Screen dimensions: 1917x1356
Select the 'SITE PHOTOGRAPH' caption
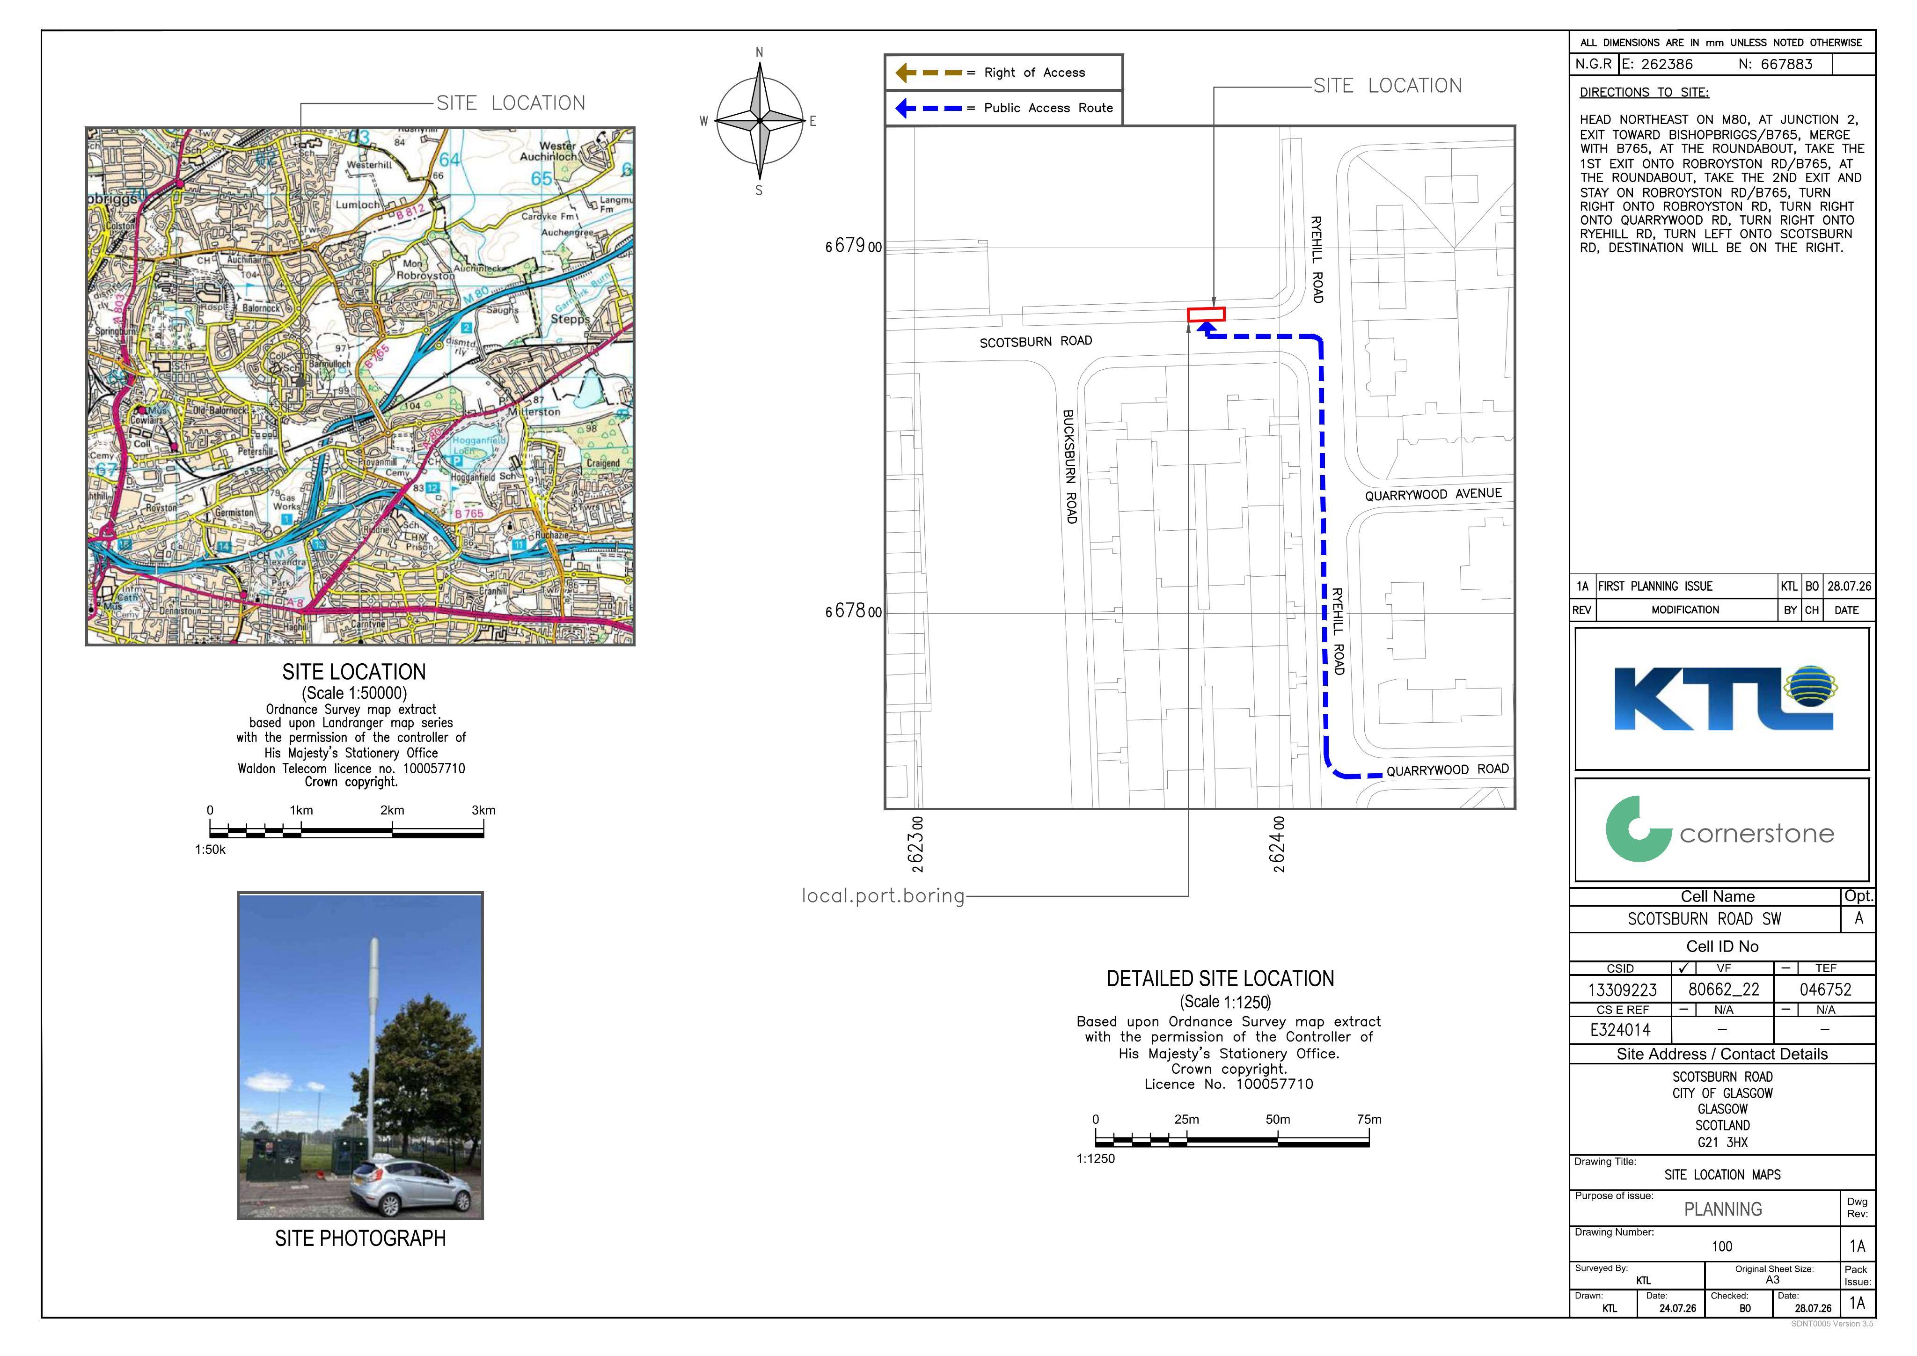point(360,1238)
